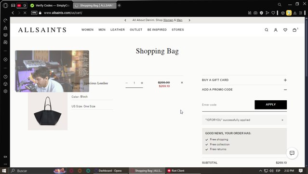Stop loading the page
Viewport: 308px width, 174px height.
click(25, 13)
